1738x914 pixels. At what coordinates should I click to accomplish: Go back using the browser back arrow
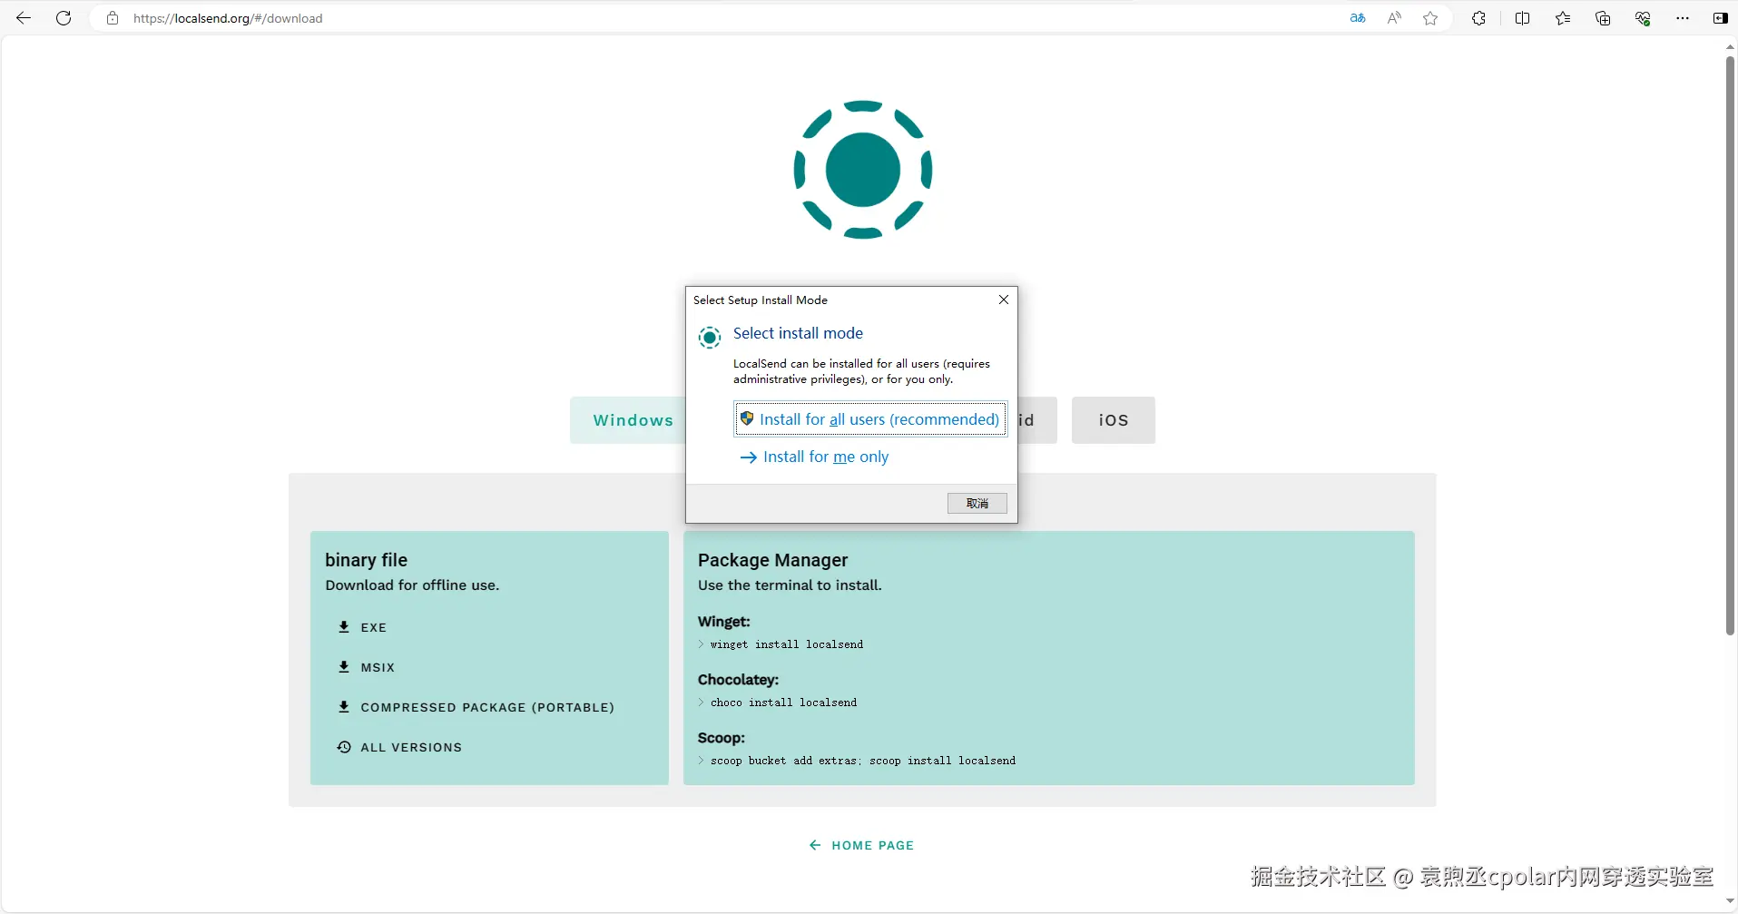point(24,18)
